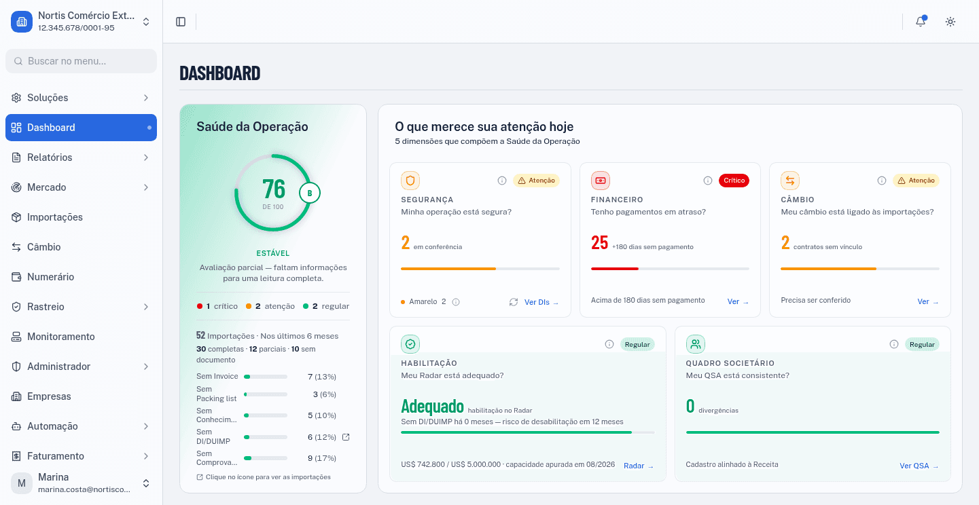Image resolution: width=979 pixels, height=505 pixels.
Task: Expand the Rastreio chevron
Action: (x=146, y=307)
